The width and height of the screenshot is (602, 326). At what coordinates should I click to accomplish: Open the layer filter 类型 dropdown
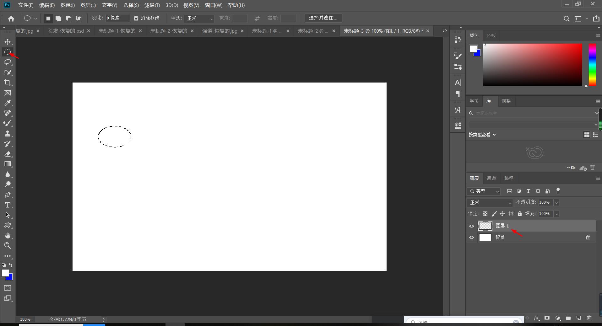484,191
